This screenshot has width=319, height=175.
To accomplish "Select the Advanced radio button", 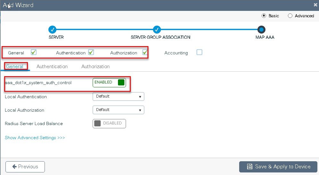I will [290, 16].
